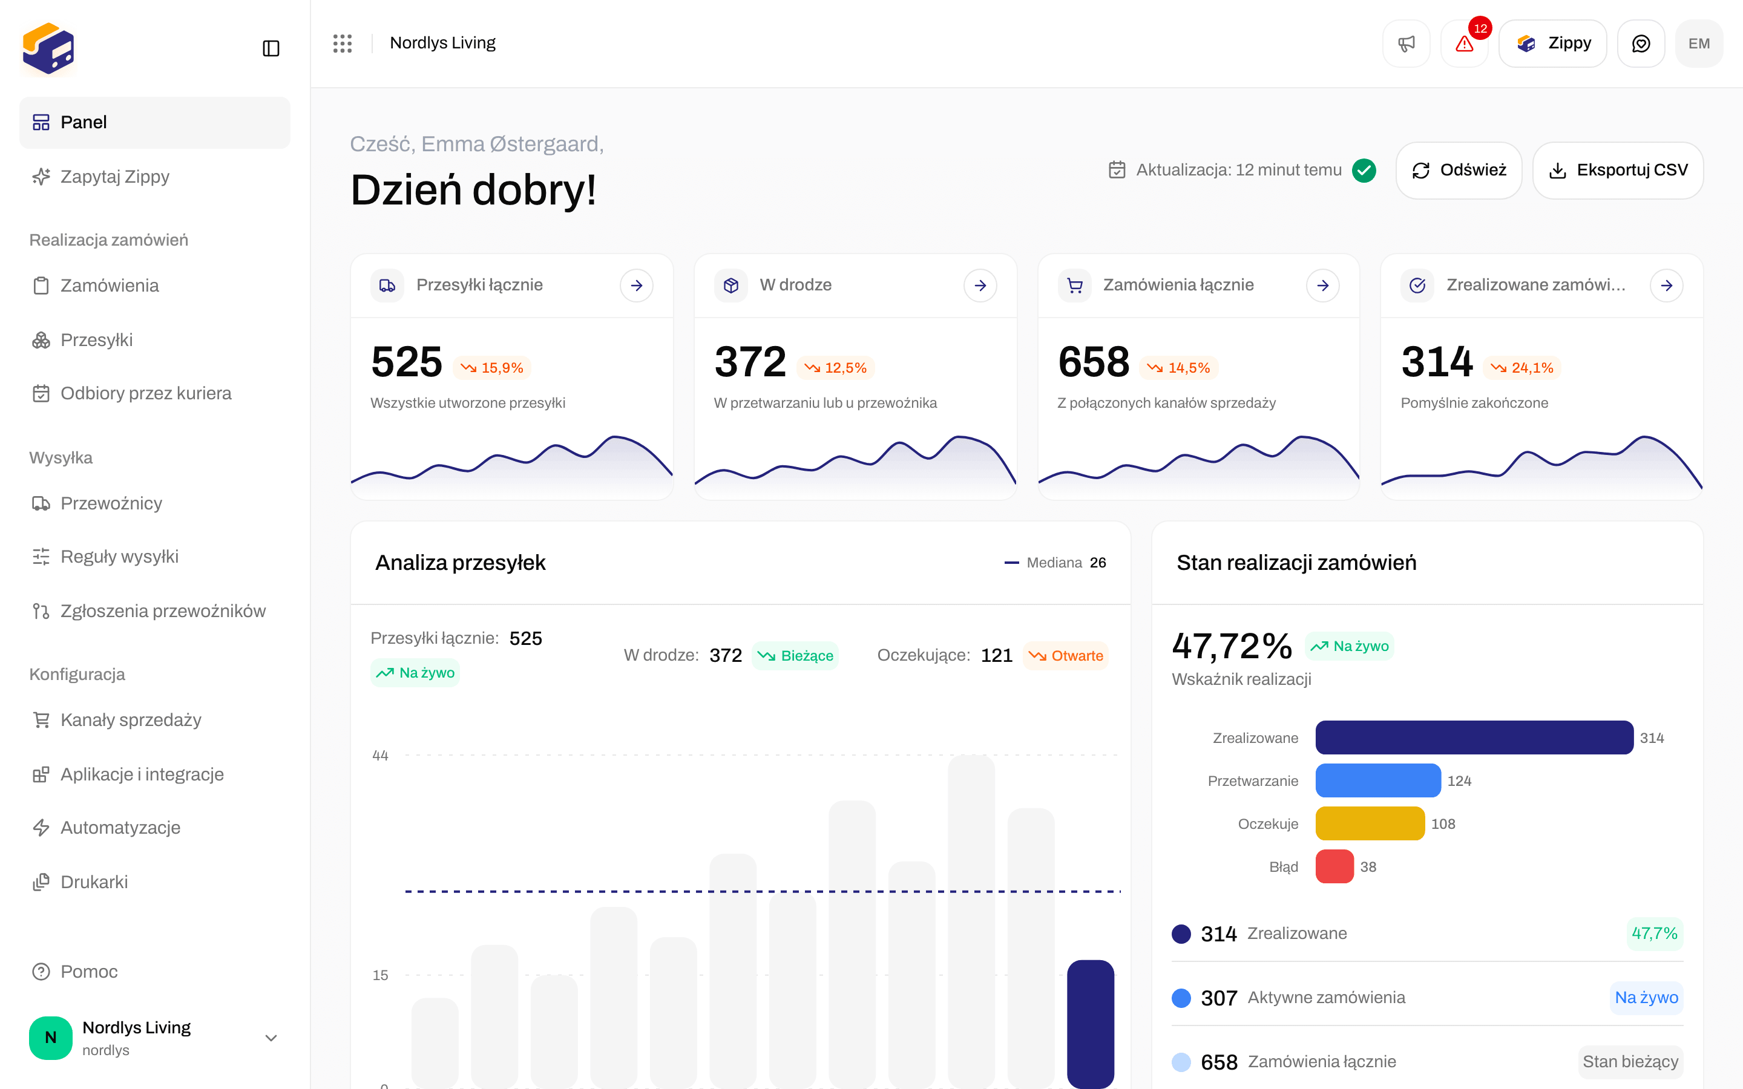The width and height of the screenshot is (1743, 1089).
Task: Open Zamówienia łącznie card arrow
Action: click(x=1323, y=285)
